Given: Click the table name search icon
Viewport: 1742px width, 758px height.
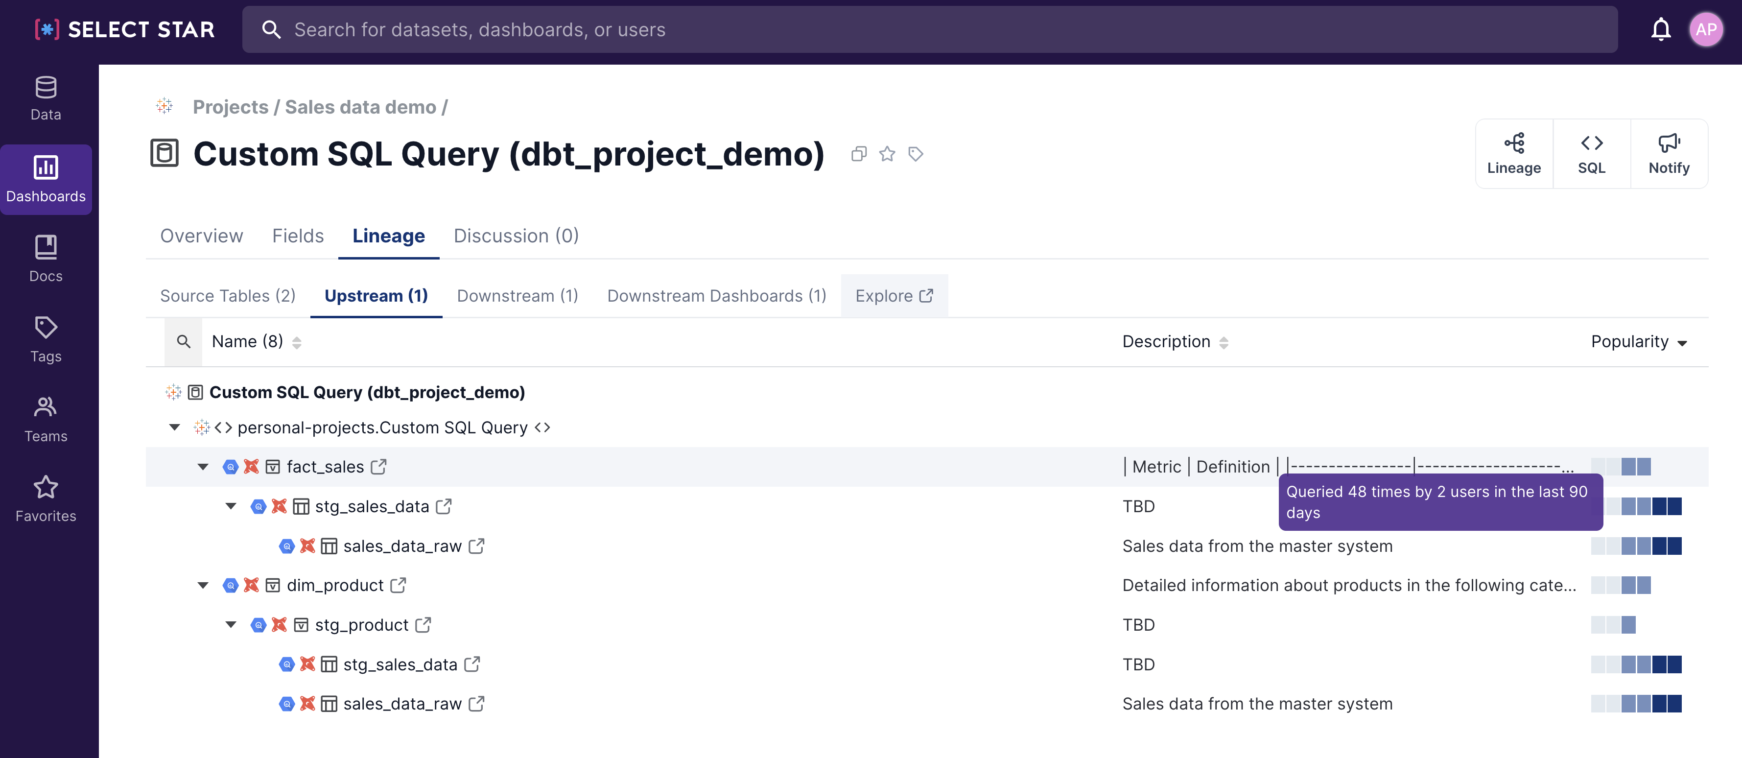Looking at the screenshot, I should tap(183, 341).
